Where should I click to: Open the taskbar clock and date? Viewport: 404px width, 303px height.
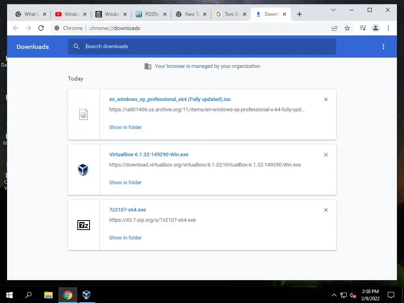click(370, 295)
